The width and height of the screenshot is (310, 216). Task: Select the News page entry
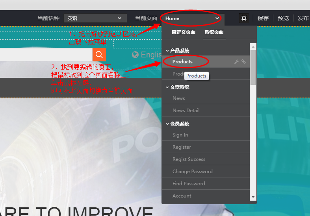(206, 98)
